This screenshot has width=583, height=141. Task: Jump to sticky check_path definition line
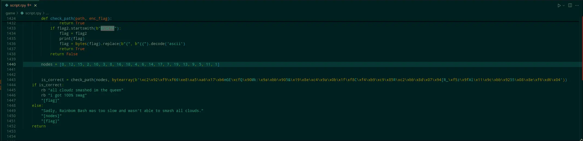click(x=76, y=18)
